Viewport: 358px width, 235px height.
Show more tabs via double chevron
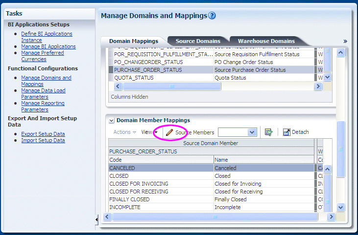[x=345, y=41]
